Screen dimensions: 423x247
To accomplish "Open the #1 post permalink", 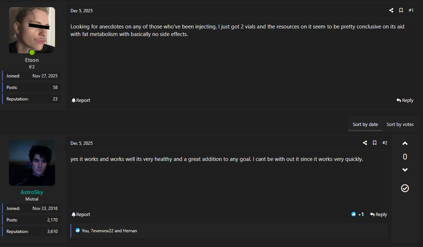I will 411,10.
